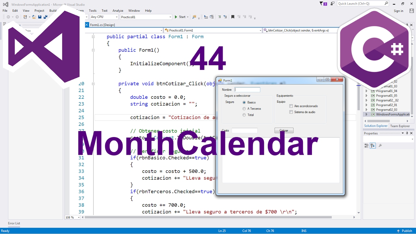
Task: Click Publish in the status bar
Action: point(407,231)
